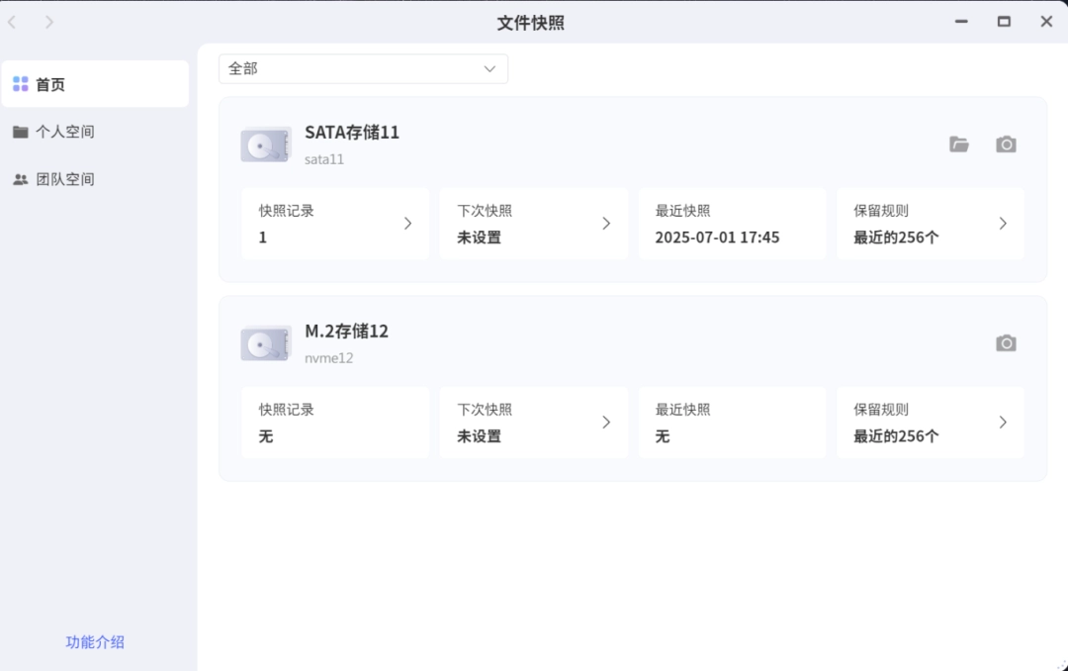Click the 功能介绍 link

tap(95, 641)
